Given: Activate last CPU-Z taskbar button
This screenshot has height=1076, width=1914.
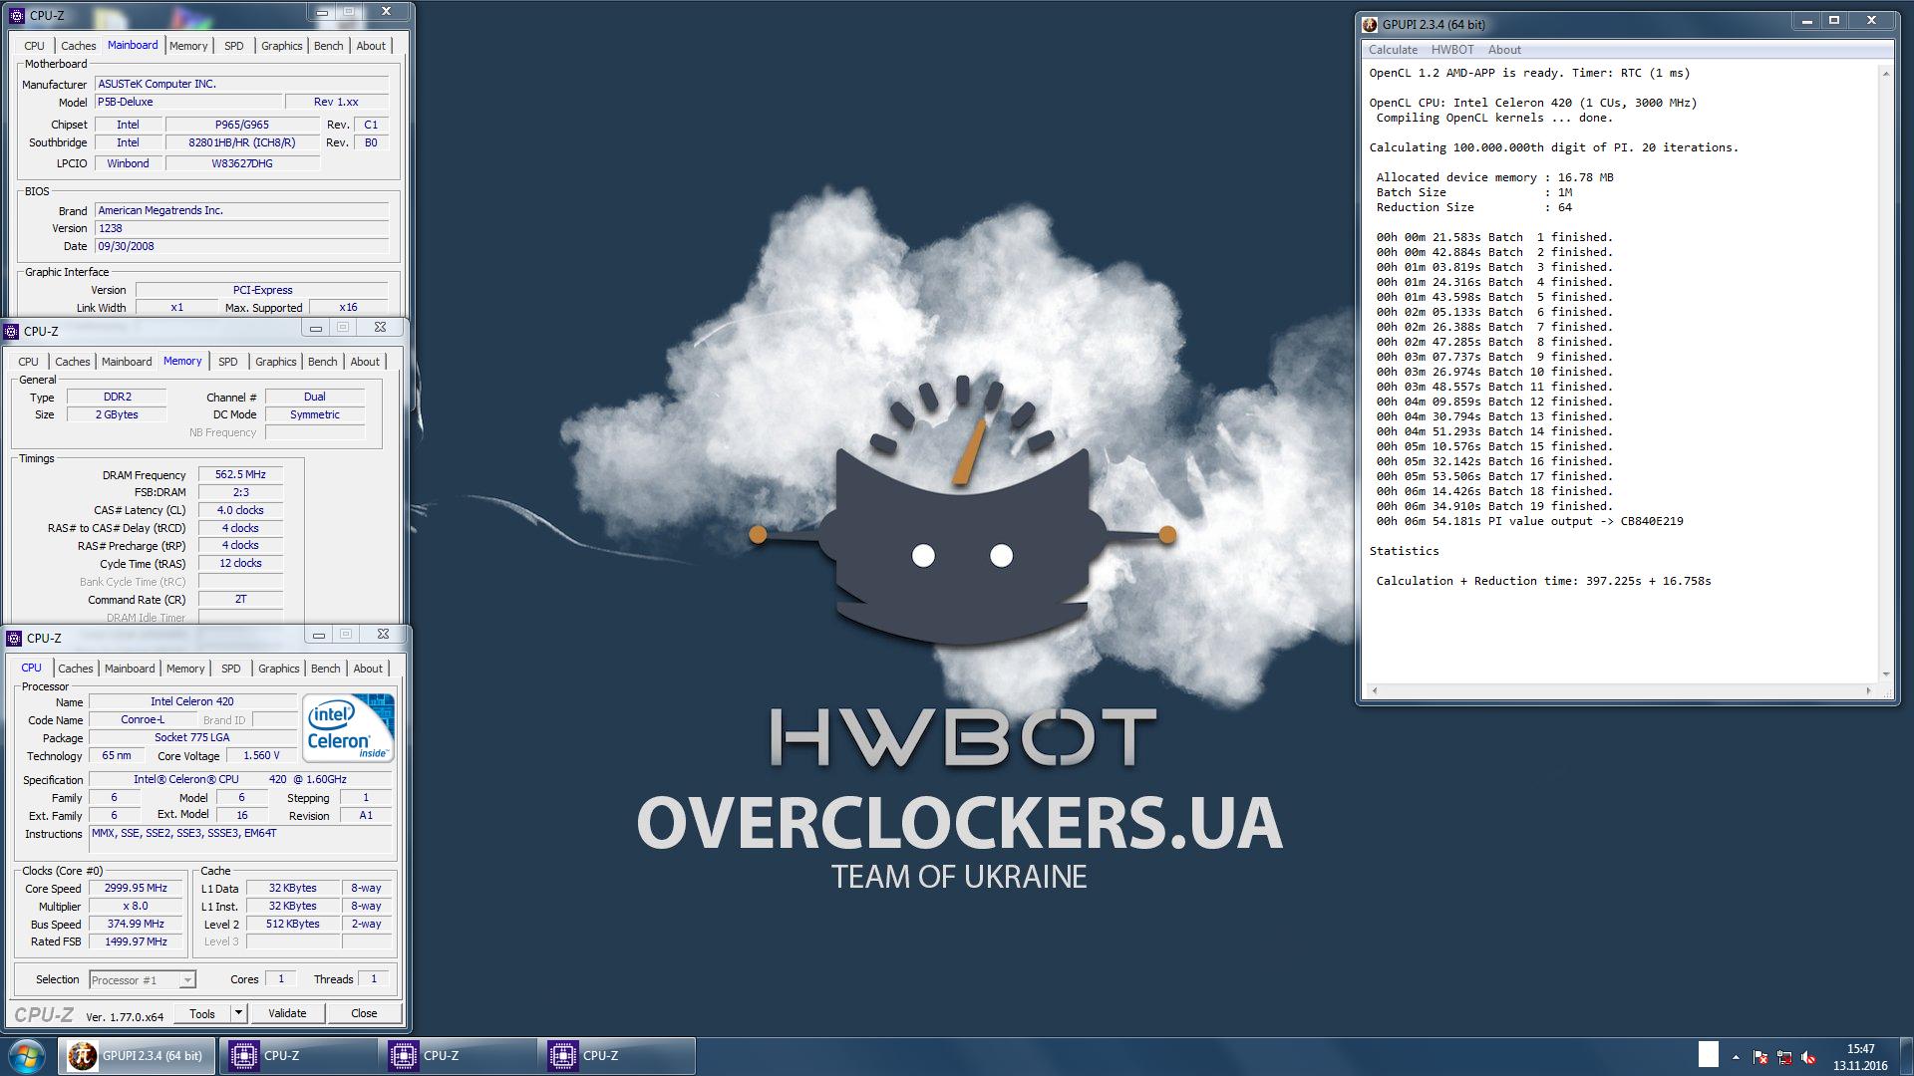Looking at the screenshot, I should [x=617, y=1056].
